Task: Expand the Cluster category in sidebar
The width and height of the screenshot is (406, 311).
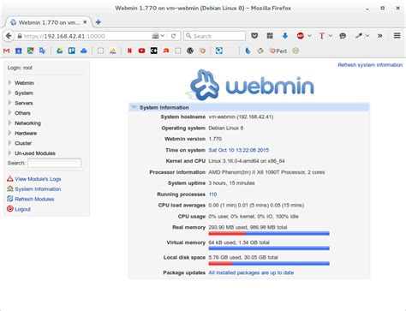Action: tap(9, 143)
